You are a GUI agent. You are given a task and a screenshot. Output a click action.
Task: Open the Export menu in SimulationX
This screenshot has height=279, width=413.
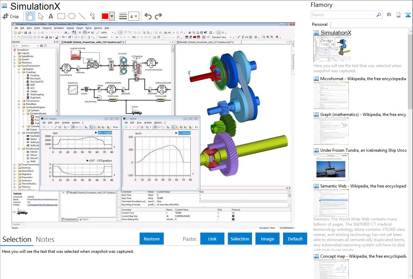[80, 28]
